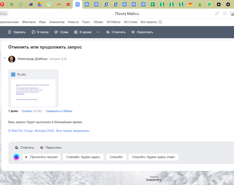Open the green cross spreadsheet icon tab

pos(152,4)
